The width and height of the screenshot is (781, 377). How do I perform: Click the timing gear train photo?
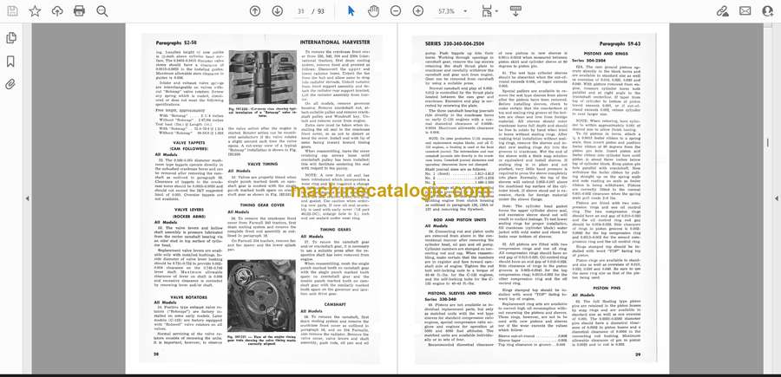(261, 296)
